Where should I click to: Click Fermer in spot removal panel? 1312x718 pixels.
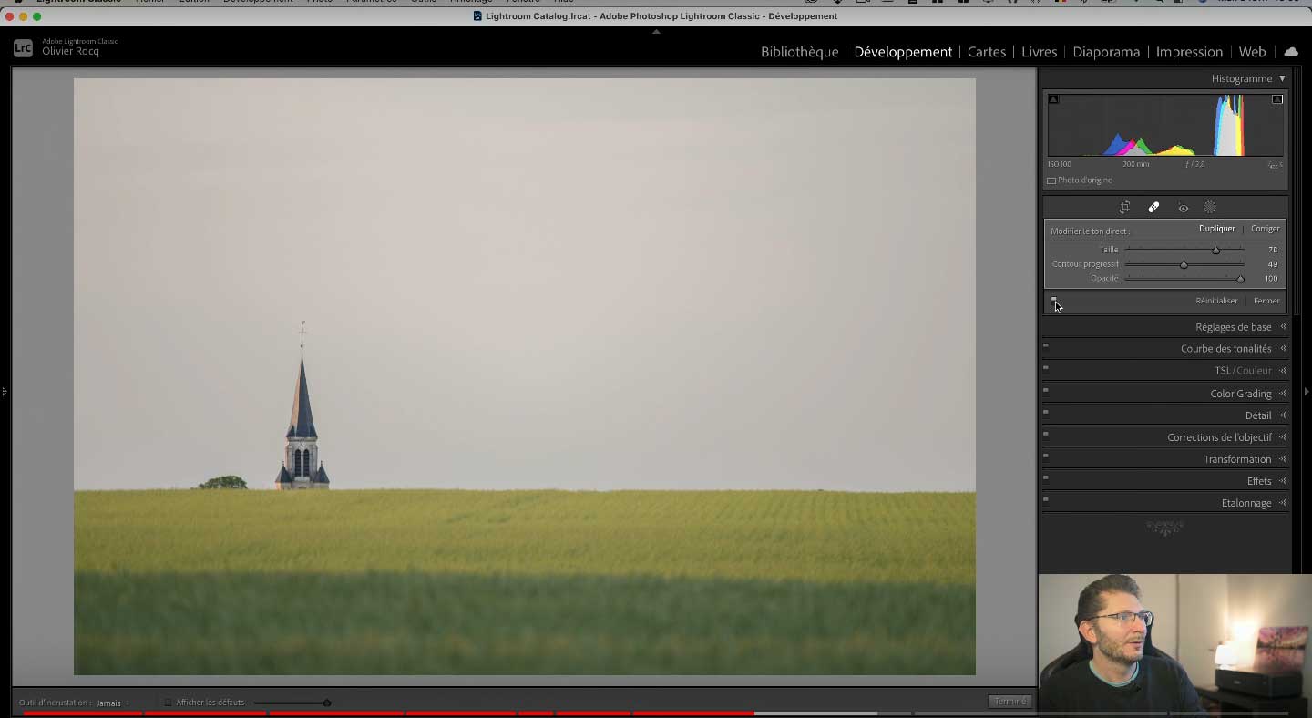click(1266, 301)
